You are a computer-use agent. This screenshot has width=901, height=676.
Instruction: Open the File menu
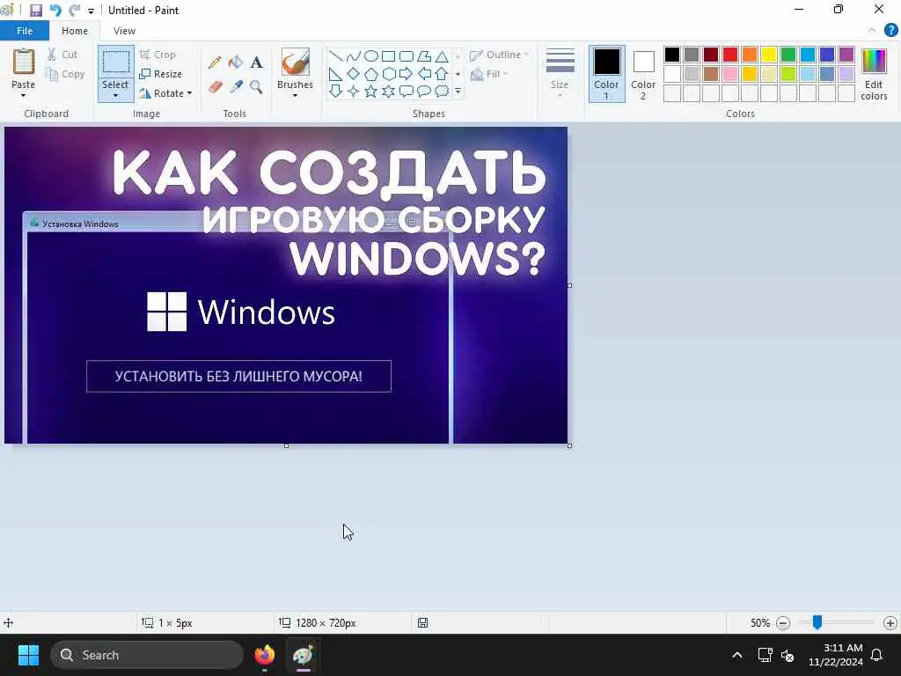[x=24, y=31]
